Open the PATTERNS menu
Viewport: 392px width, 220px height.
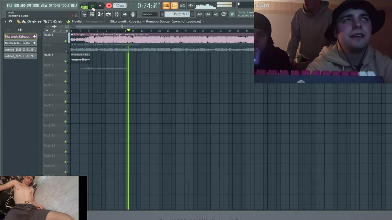[x=33, y=5]
